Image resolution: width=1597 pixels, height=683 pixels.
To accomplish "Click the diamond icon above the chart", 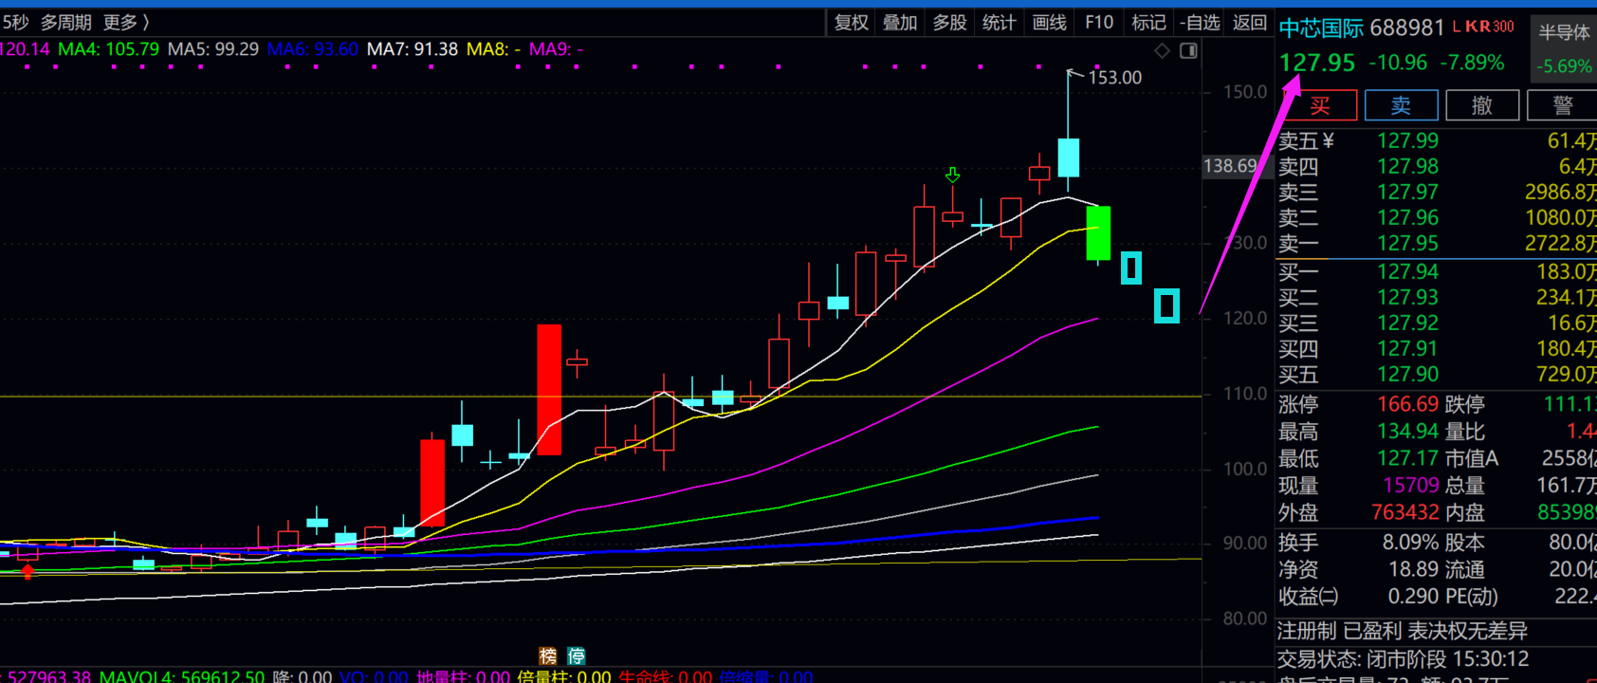I will (x=1162, y=50).
